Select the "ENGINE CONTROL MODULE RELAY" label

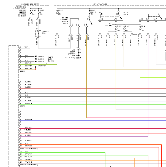[x=64, y=21]
